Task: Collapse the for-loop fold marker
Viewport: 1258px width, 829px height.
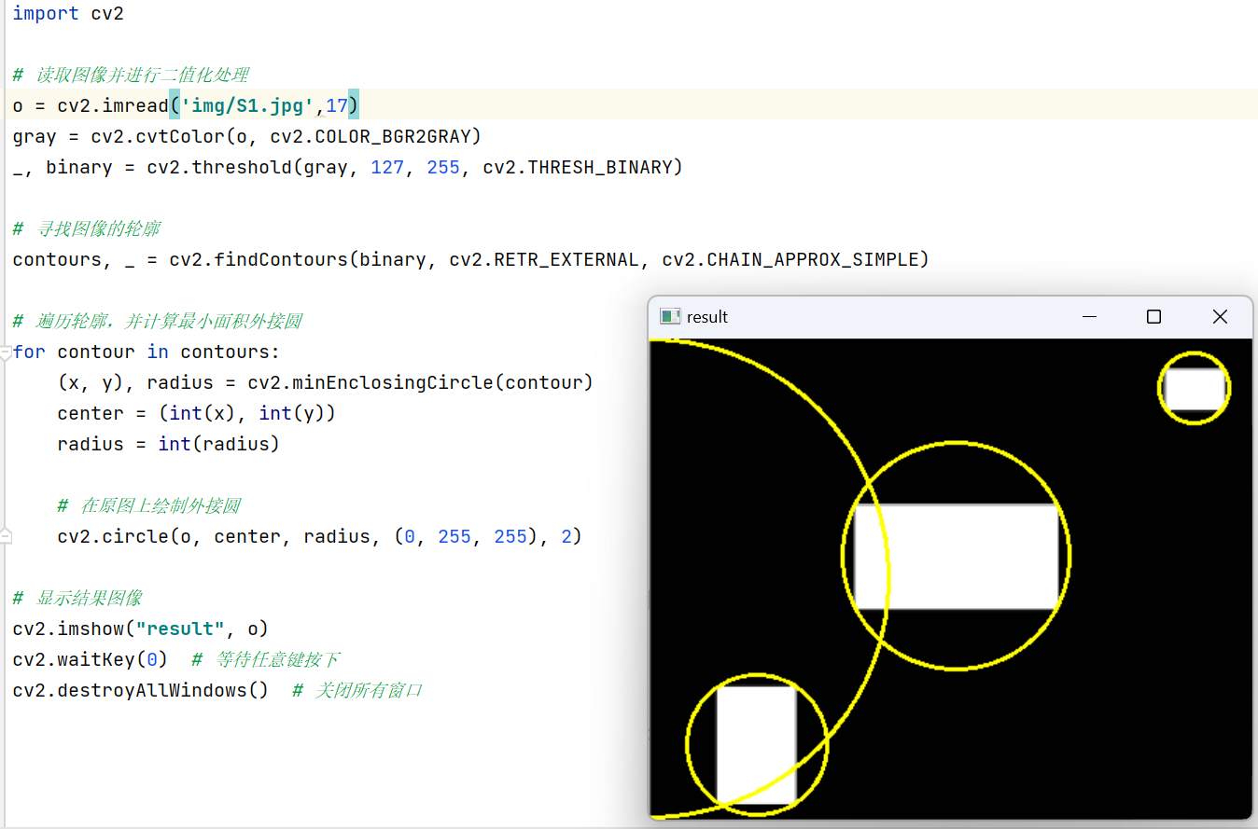Action: point(6,352)
